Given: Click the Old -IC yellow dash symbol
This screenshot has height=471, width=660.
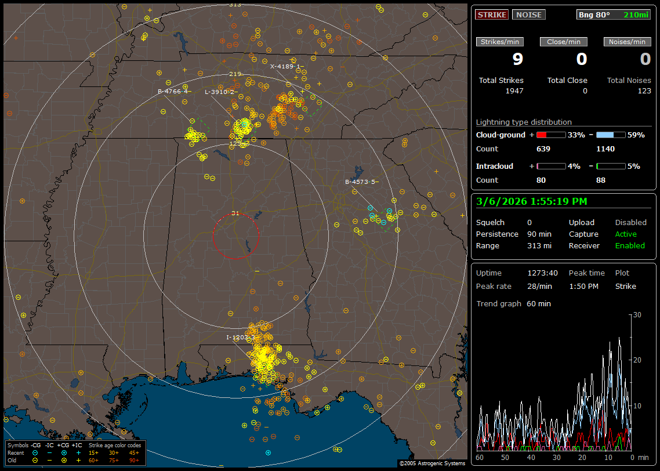Looking at the screenshot, I should point(50,460).
